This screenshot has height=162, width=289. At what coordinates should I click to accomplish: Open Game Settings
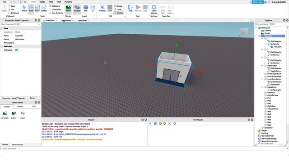[x=154, y=9]
